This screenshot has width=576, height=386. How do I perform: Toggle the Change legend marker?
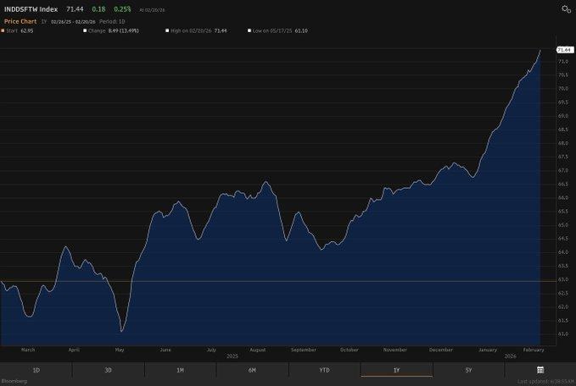[x=85, y=30]
